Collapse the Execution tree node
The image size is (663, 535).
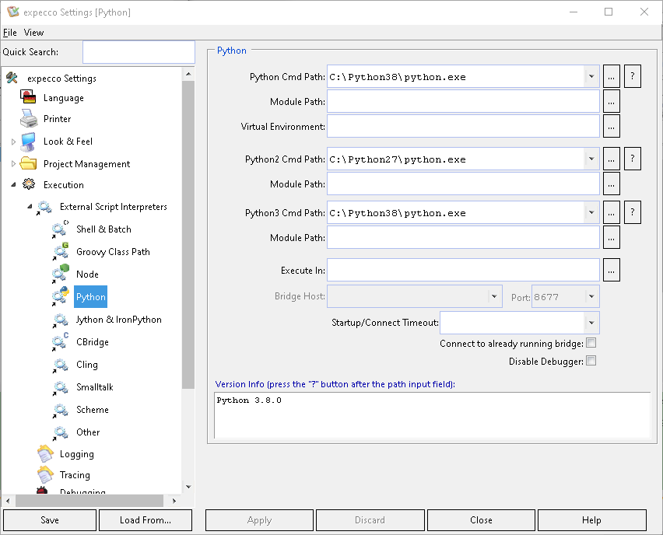[13, 185]
